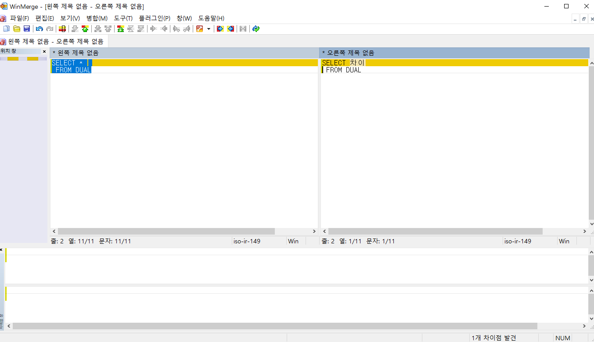594x342 pixels.
Task: Go to previous difference (green up arrow)
Action: (x=85, y=28)
